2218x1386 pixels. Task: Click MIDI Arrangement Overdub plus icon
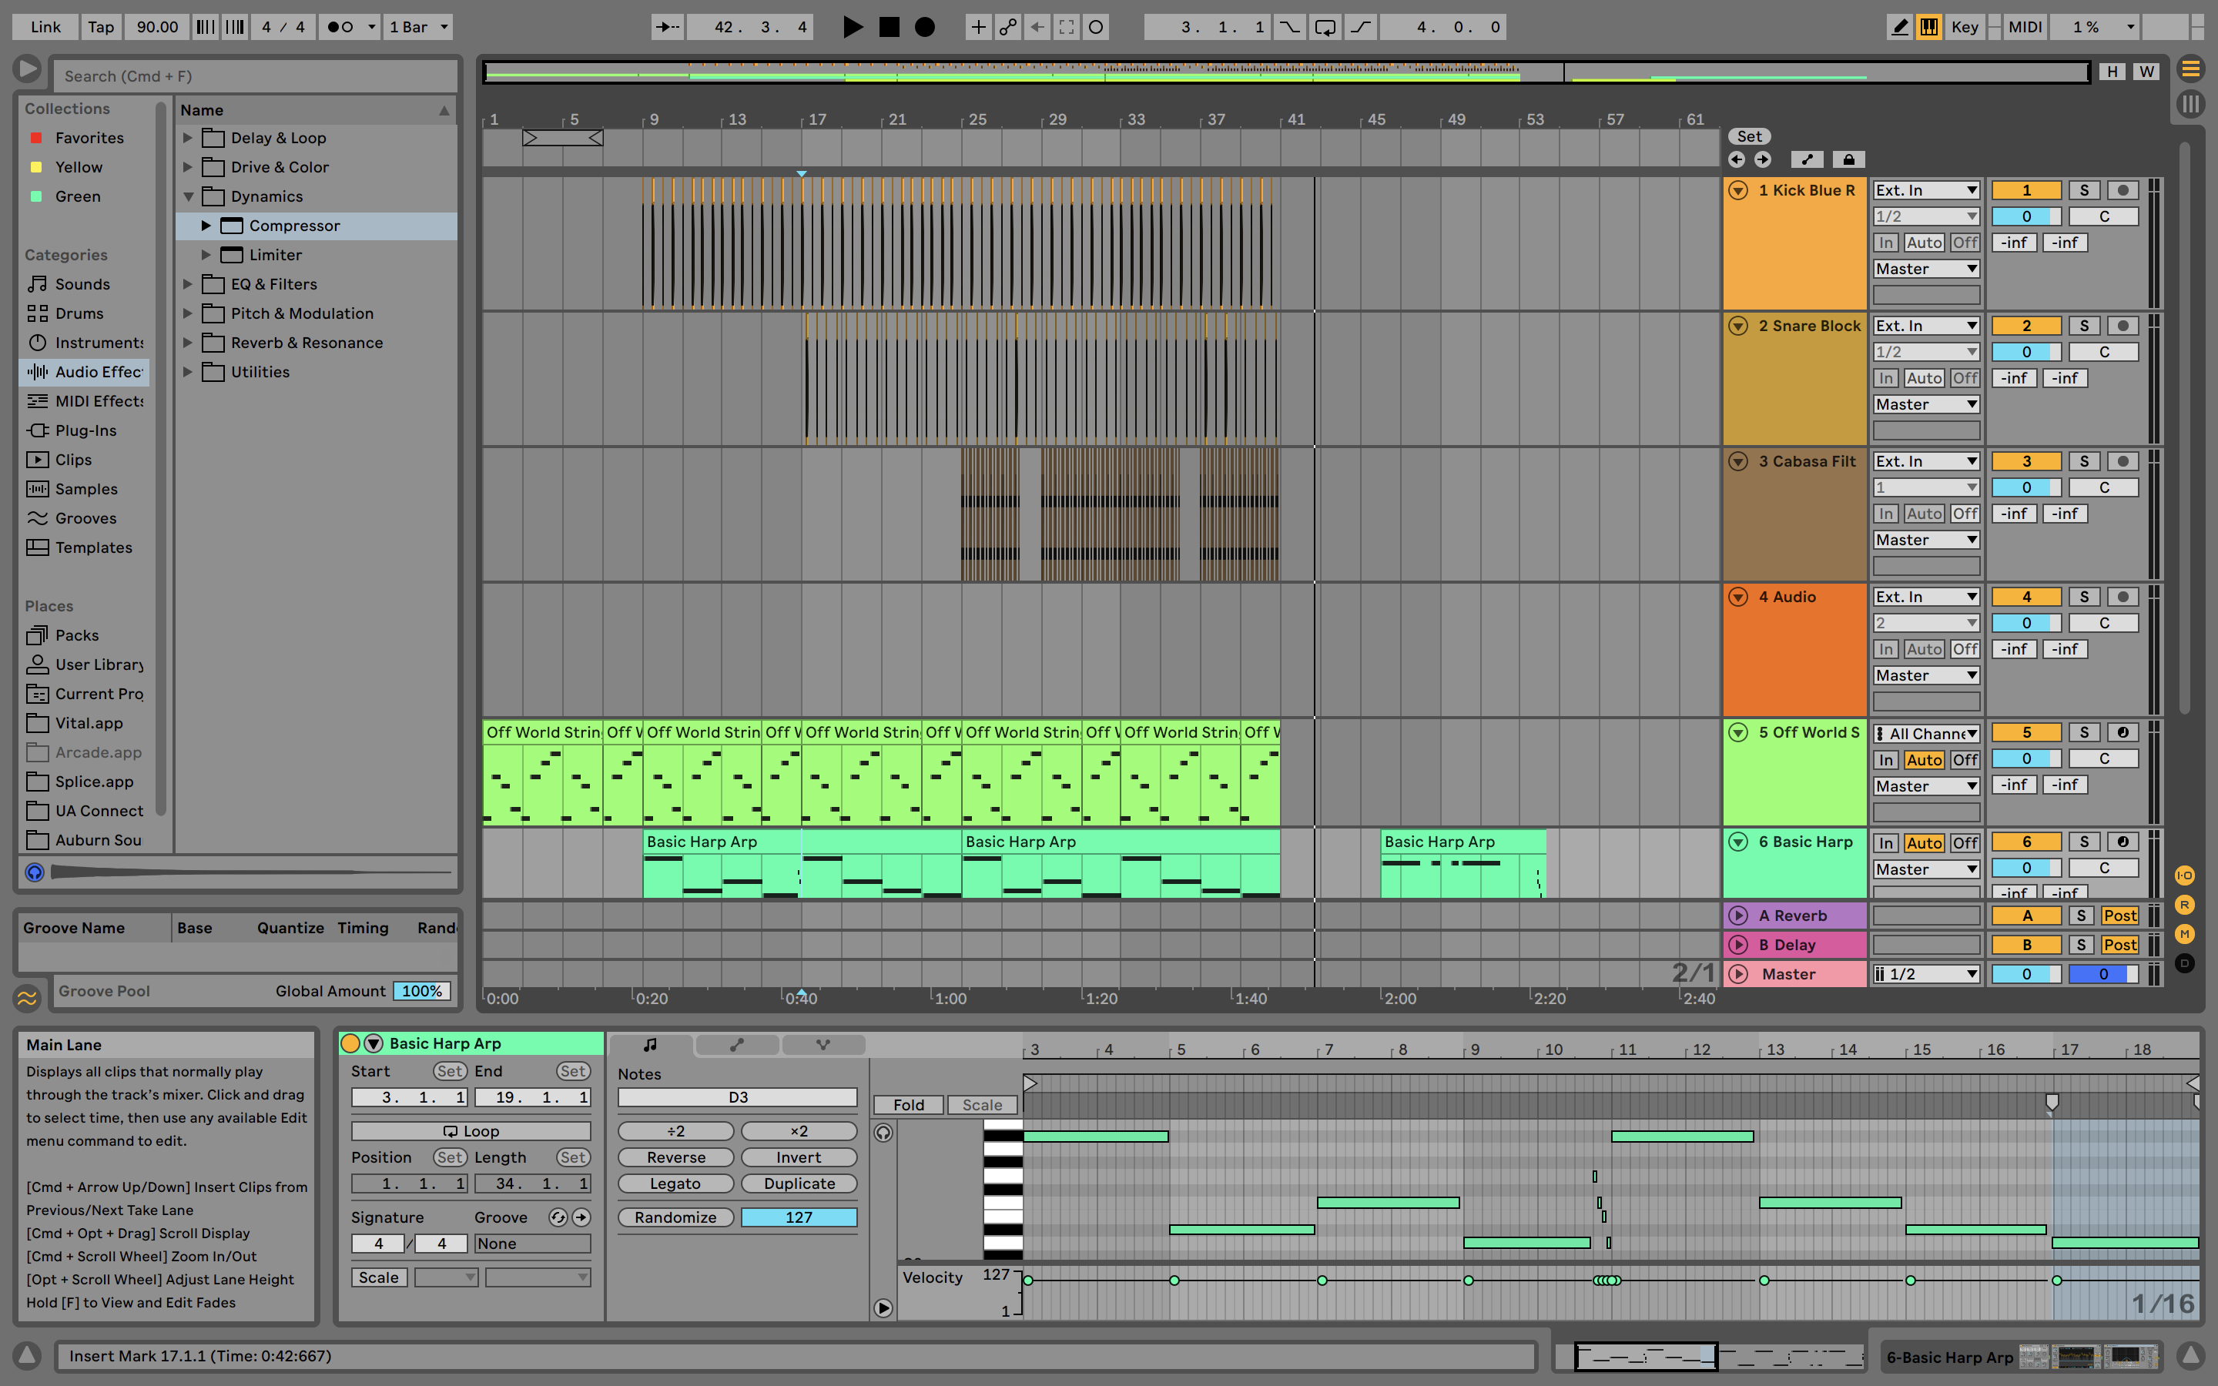pos(978,27)
